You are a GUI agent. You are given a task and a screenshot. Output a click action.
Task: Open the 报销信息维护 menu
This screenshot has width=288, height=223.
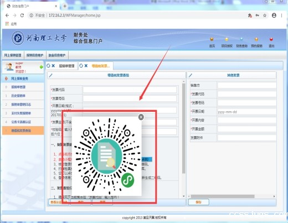[x=35, y=55]
